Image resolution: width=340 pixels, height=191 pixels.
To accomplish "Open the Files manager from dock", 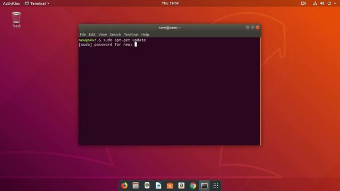I will click(x=135, y=186).
